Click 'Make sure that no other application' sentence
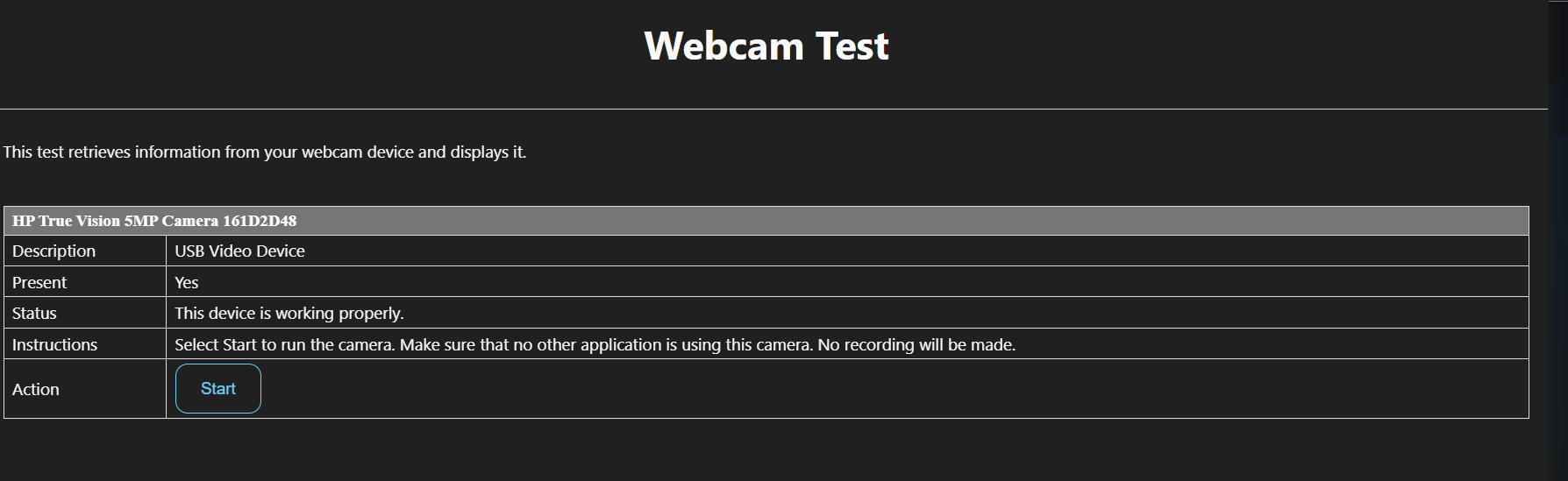 606,345
